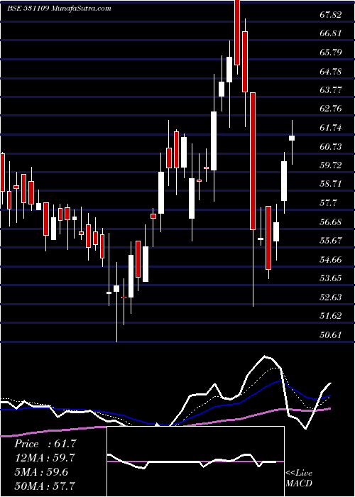Viewport: 355px width, 497px height.
Task: Click the 55.67 price axis label
Action: coord(331,241)
